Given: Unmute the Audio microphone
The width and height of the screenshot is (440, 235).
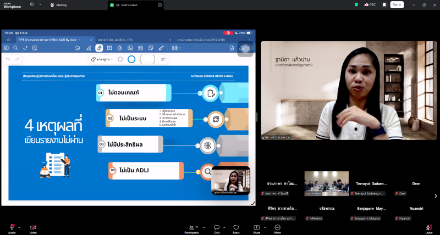Looking at the screenshot, I should click(12, 229).
